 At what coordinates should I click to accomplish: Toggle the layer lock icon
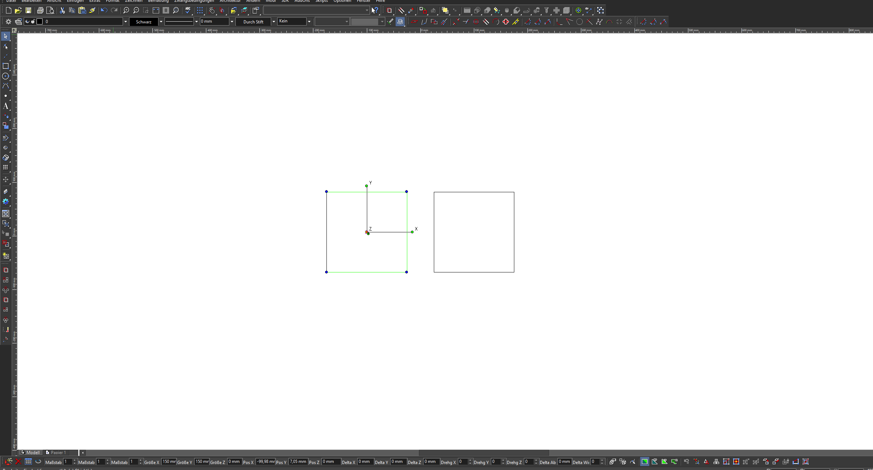[33, 22]
